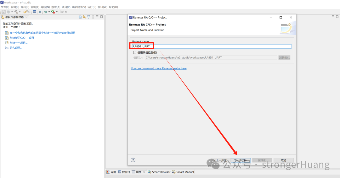Click the 创建新的C/C++项目 link
The height and width of the screenshot is (178, 340).
pos(22,38)
